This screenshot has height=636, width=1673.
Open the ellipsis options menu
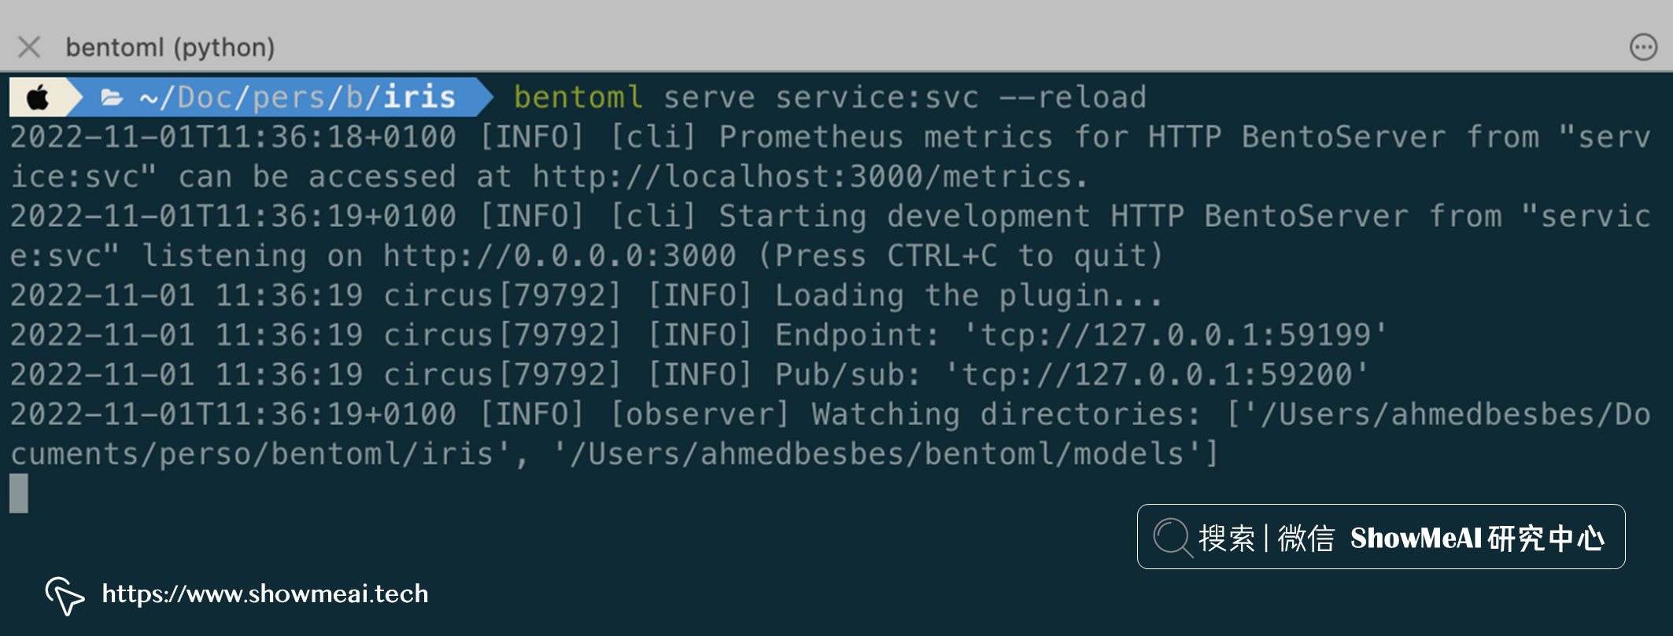[x=1643, y=47]
